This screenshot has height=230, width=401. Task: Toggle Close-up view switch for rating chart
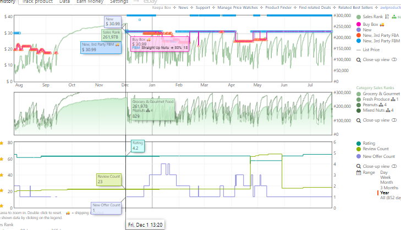pyautogui.click(x=394, y=166)
